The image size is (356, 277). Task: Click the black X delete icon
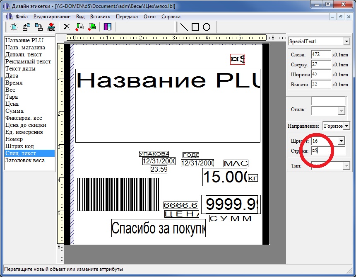click(66, 27)
